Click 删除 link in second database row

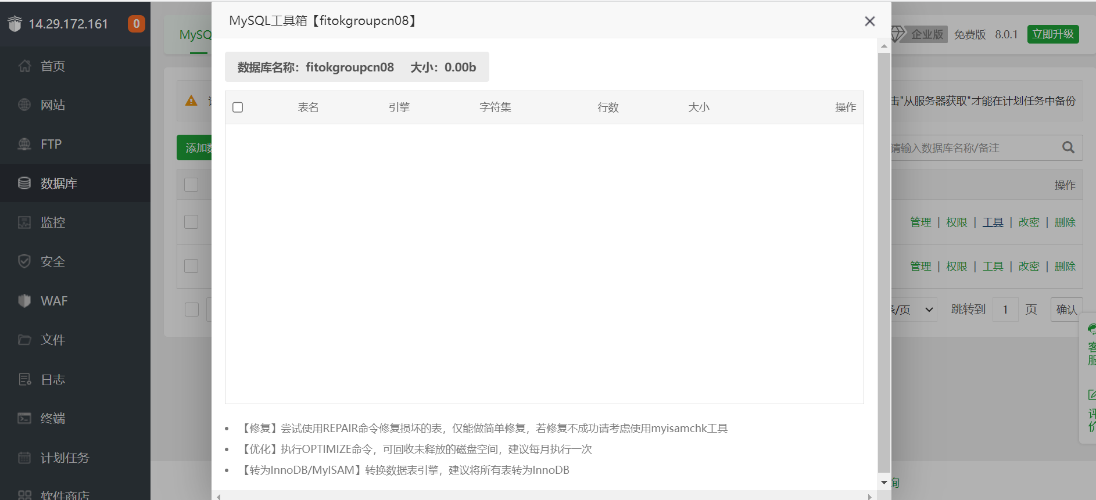[x=1065, y=267]
